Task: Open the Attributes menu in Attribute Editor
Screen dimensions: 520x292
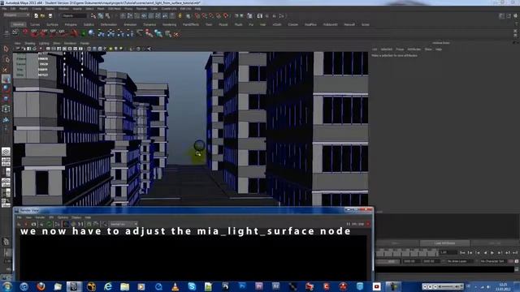Action: 414,49
